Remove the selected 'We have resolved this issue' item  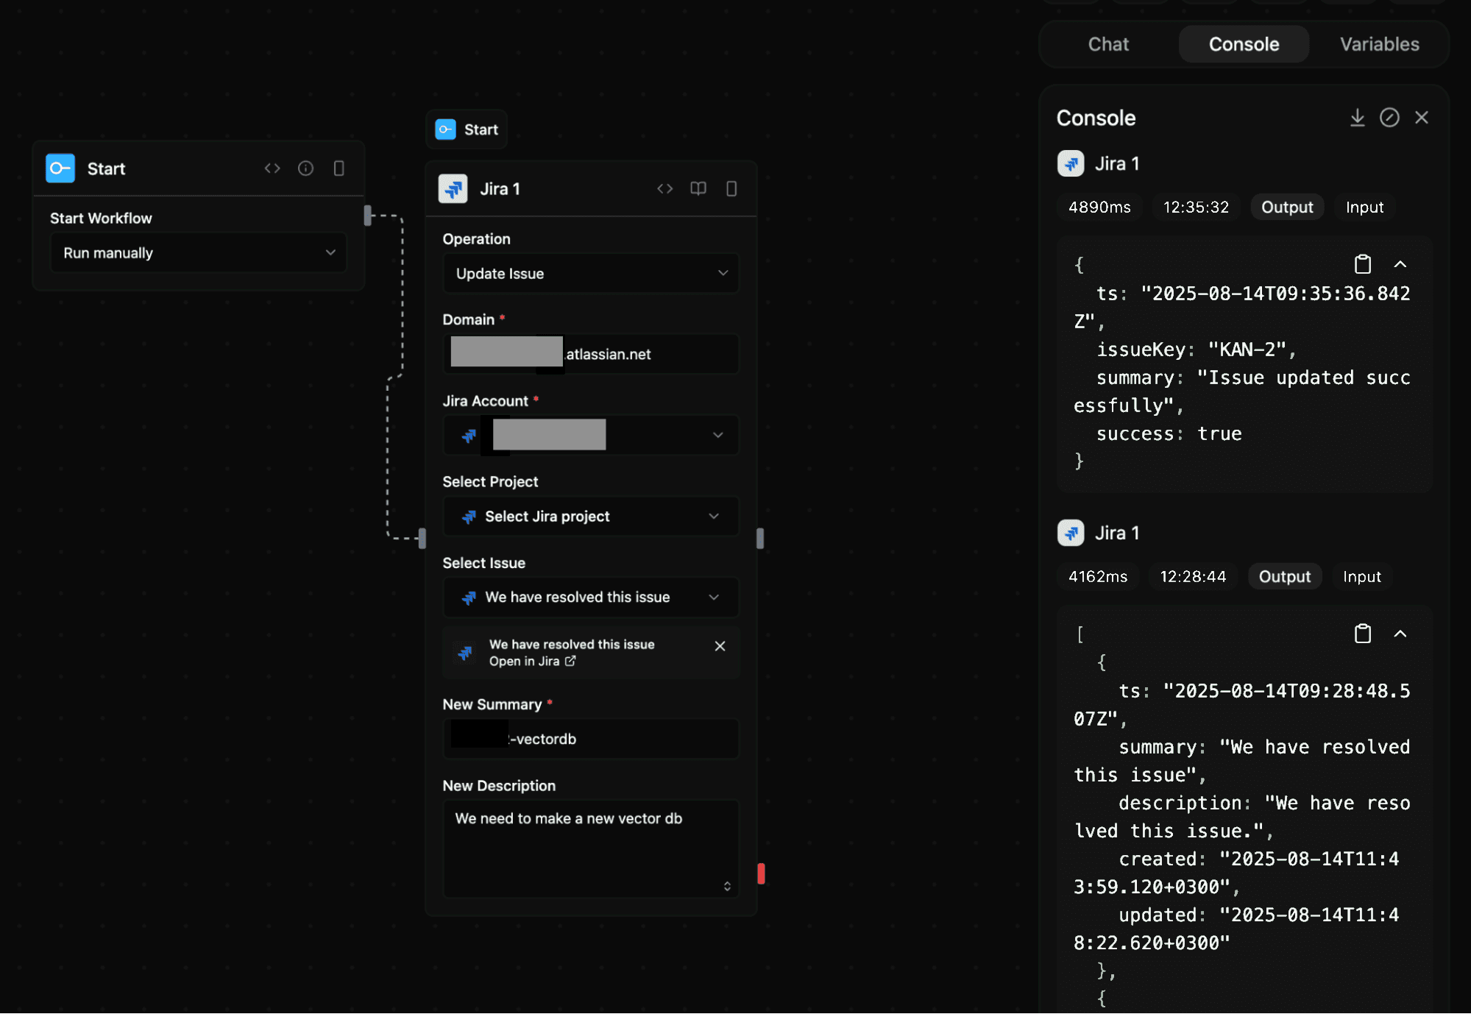point(719,646)
